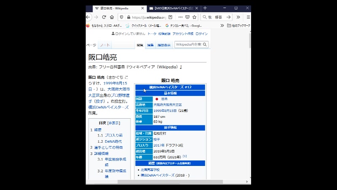Open 横浜DeNAベイスターズ #12 infobox header link
Viewport: 337px width, 190px height.
(170, 87)
